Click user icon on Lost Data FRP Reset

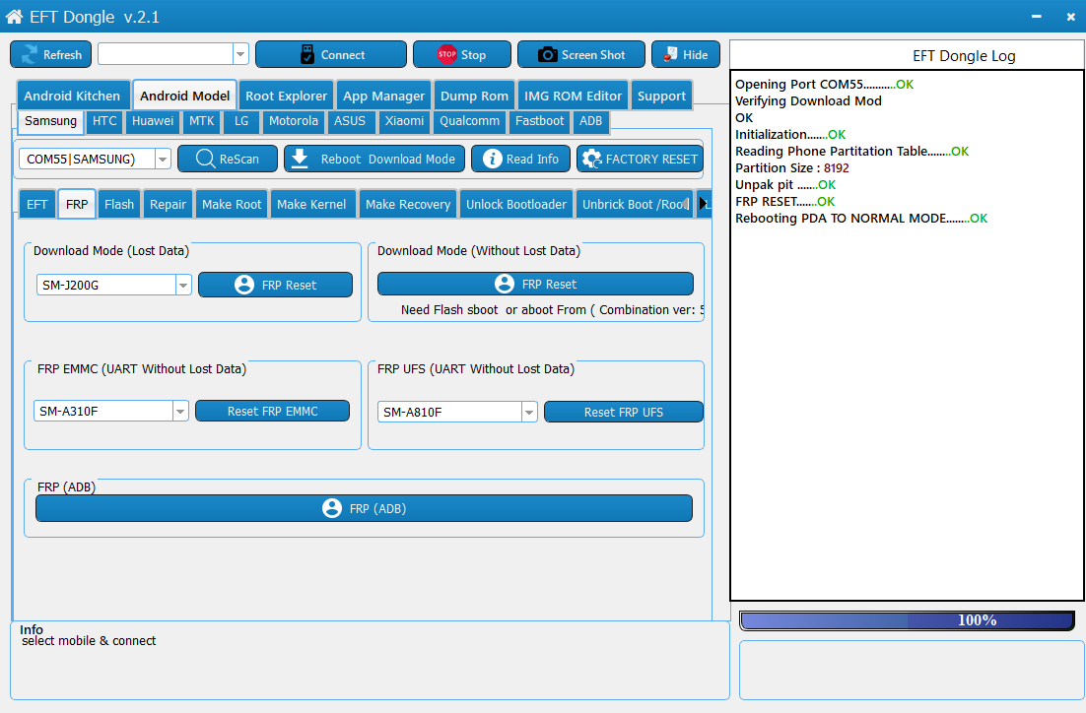point(244,285)
